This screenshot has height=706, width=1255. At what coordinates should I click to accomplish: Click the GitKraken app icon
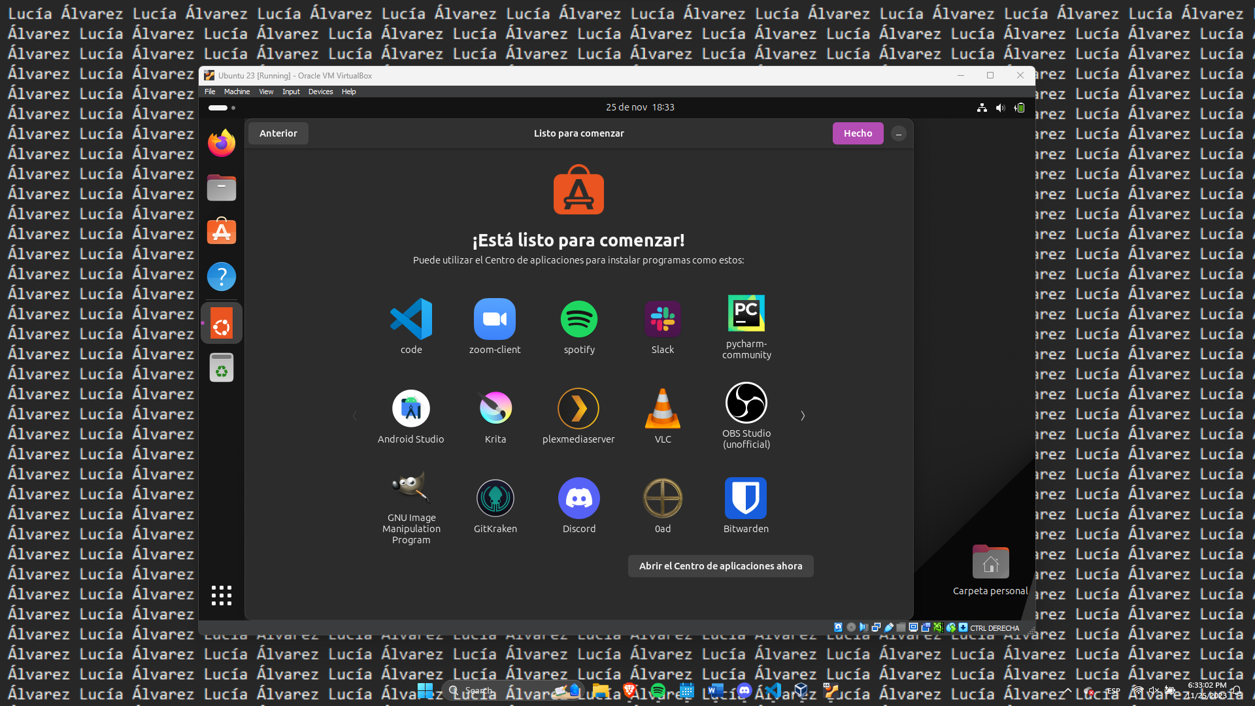click(x=495, y=498)
